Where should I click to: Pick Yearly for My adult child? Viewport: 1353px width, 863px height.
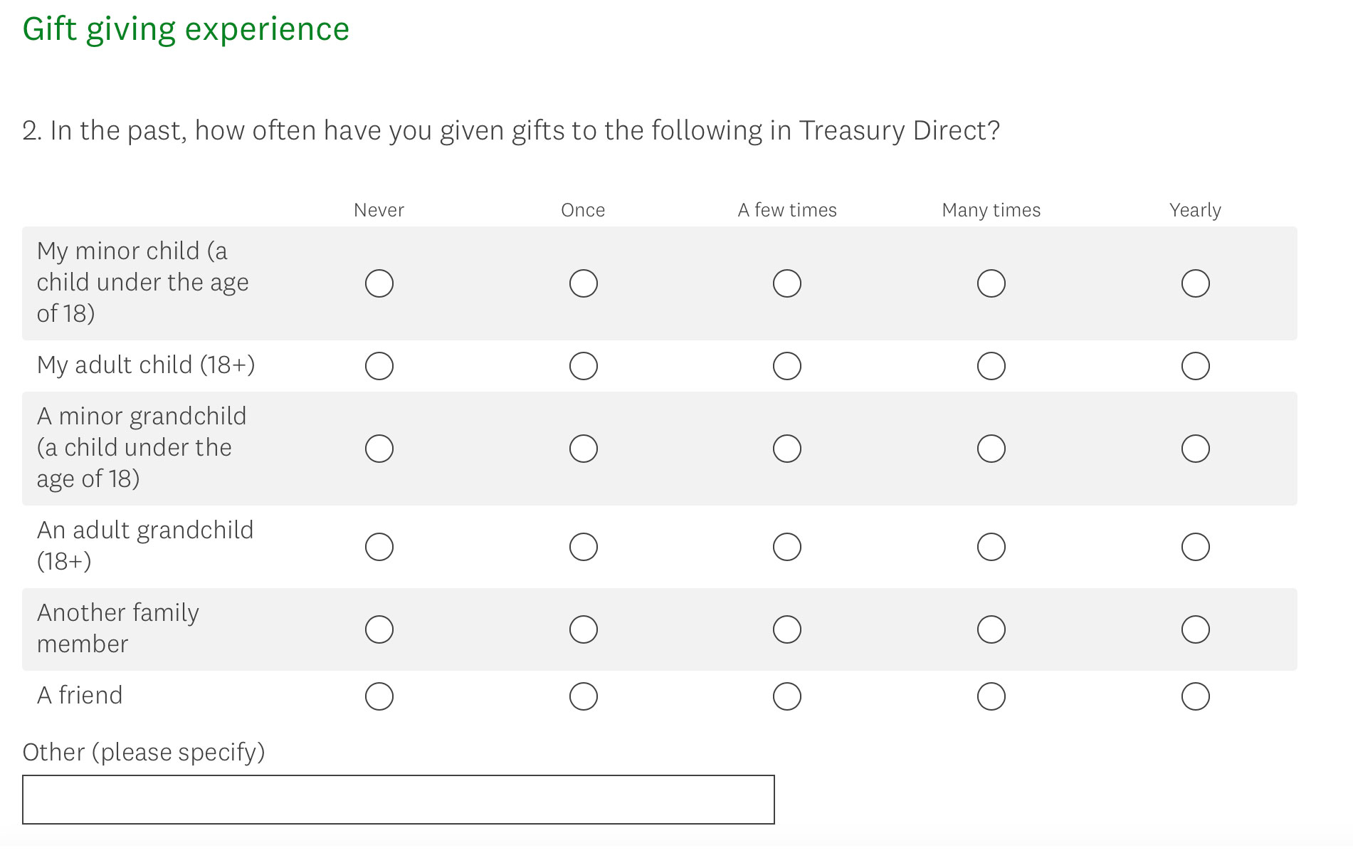coord(1195,366)
